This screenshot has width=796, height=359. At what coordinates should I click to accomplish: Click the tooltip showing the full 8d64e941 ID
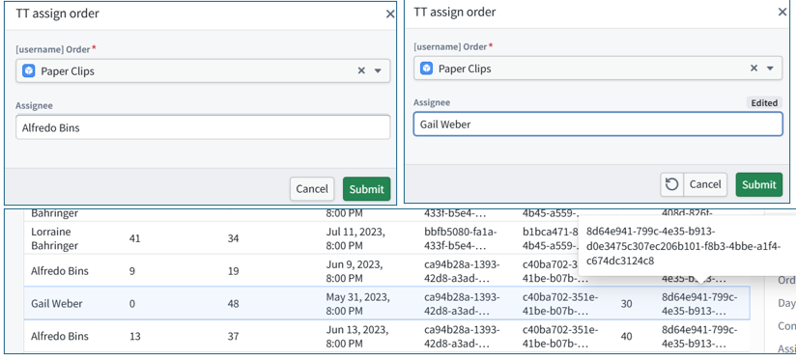687,246
